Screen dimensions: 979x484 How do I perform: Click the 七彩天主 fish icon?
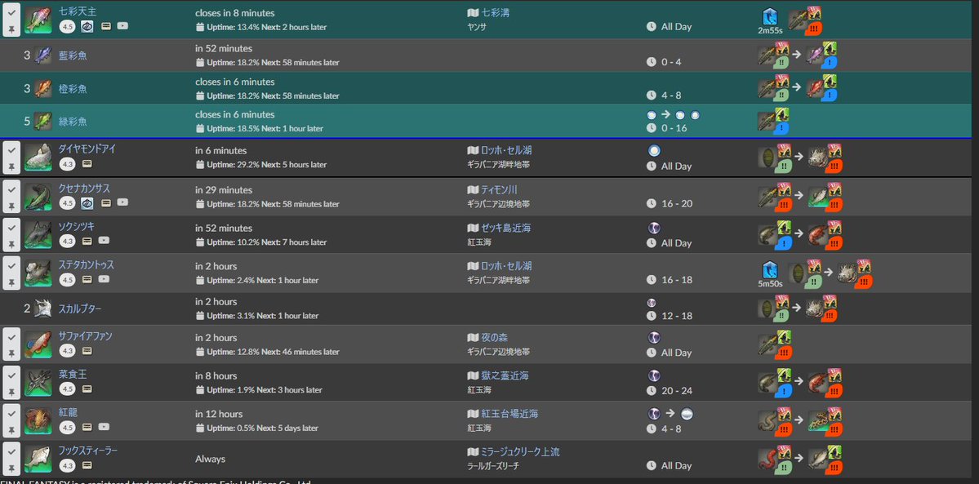pos(38,20)
